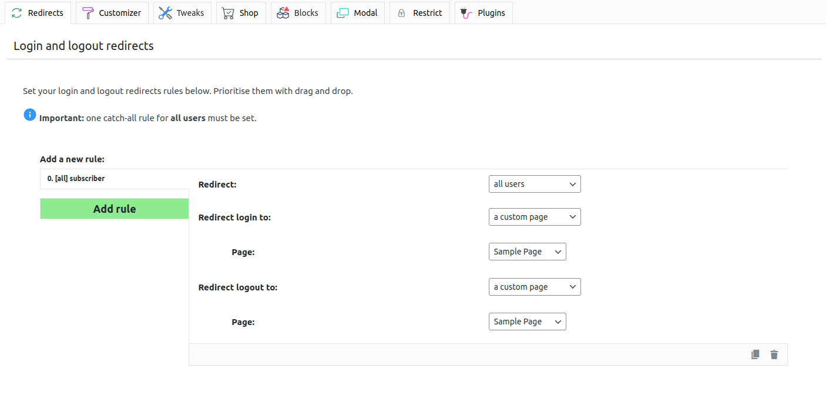Viewport: 826px width, 395px height.
Task: Open the login Page 'Sample Page' dropdown
Action: tap(527, 252)
